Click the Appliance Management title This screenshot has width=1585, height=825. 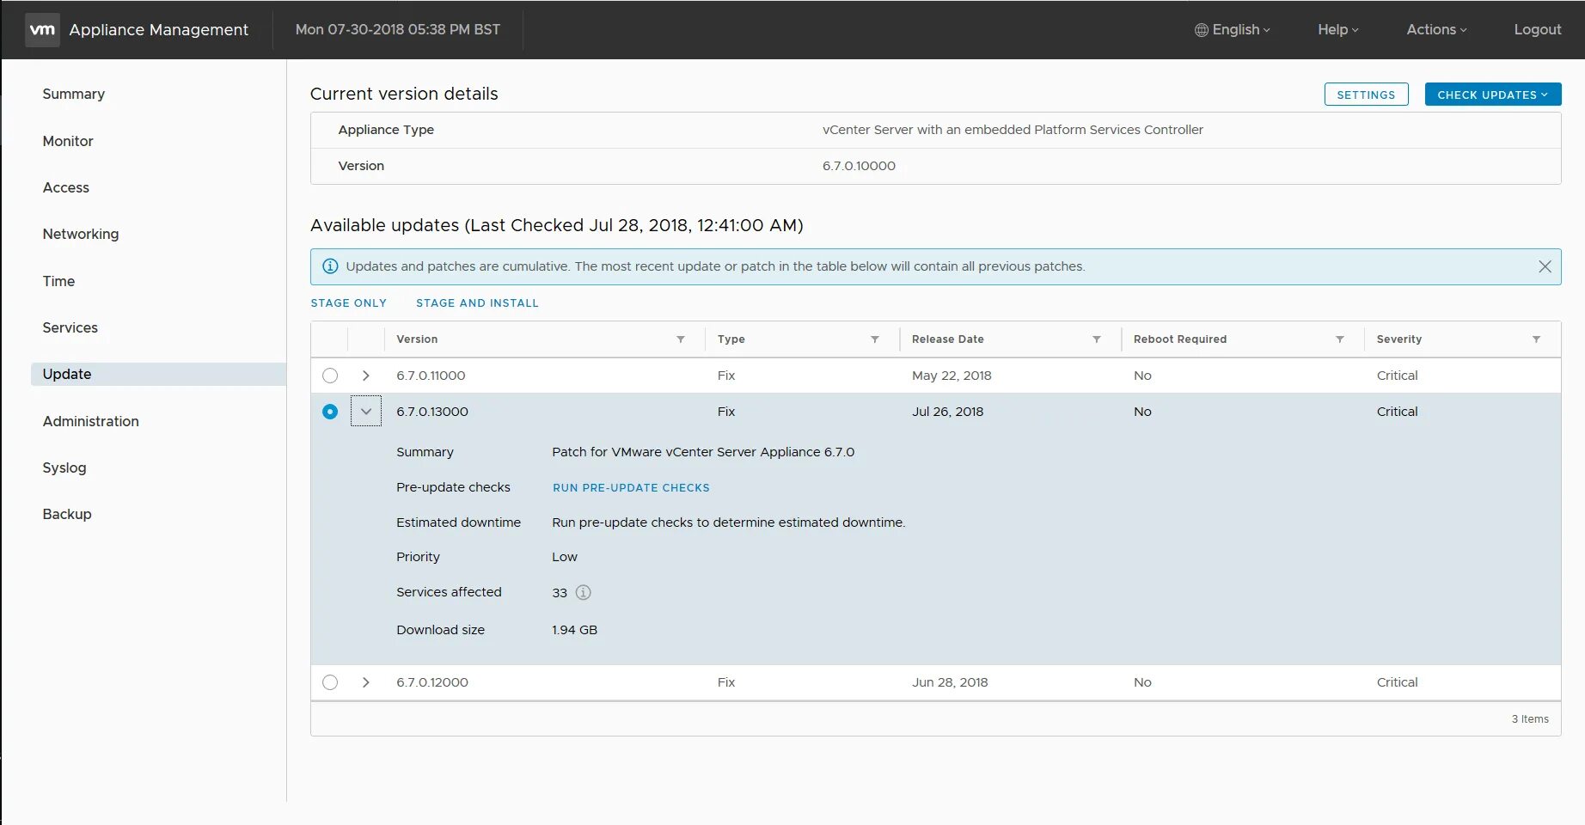[159, 29]
